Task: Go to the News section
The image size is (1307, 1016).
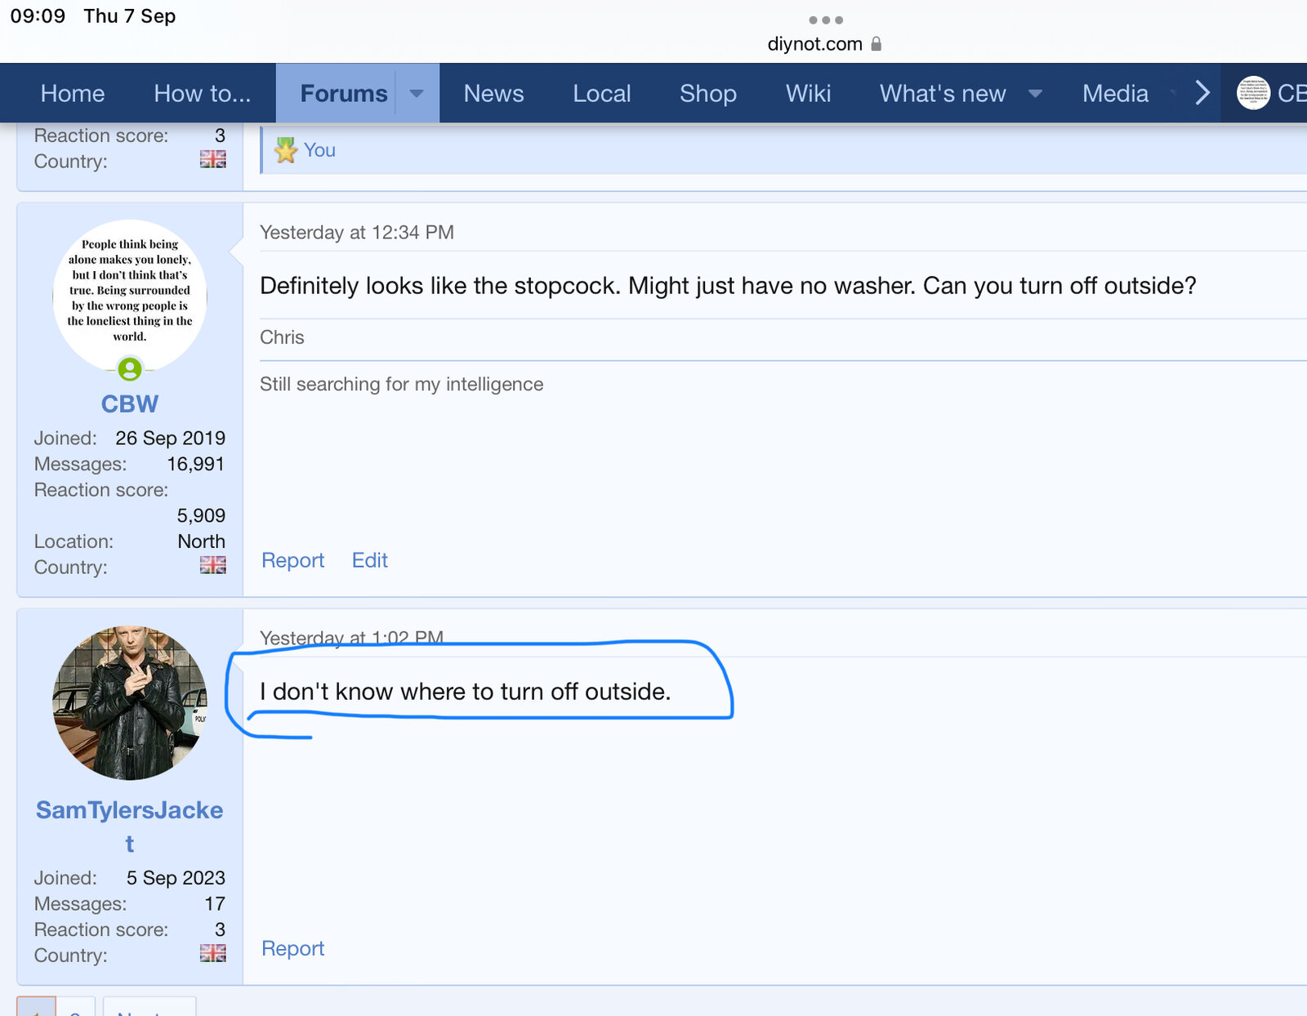Action: click(x=493, y=93)
